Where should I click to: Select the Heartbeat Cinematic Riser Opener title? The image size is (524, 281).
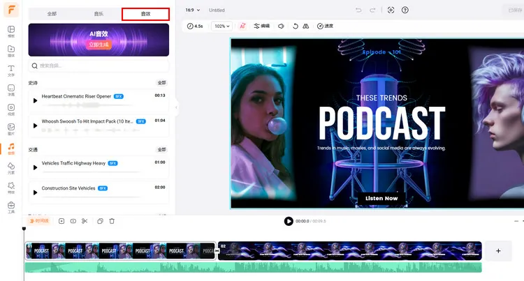point(76,96)
